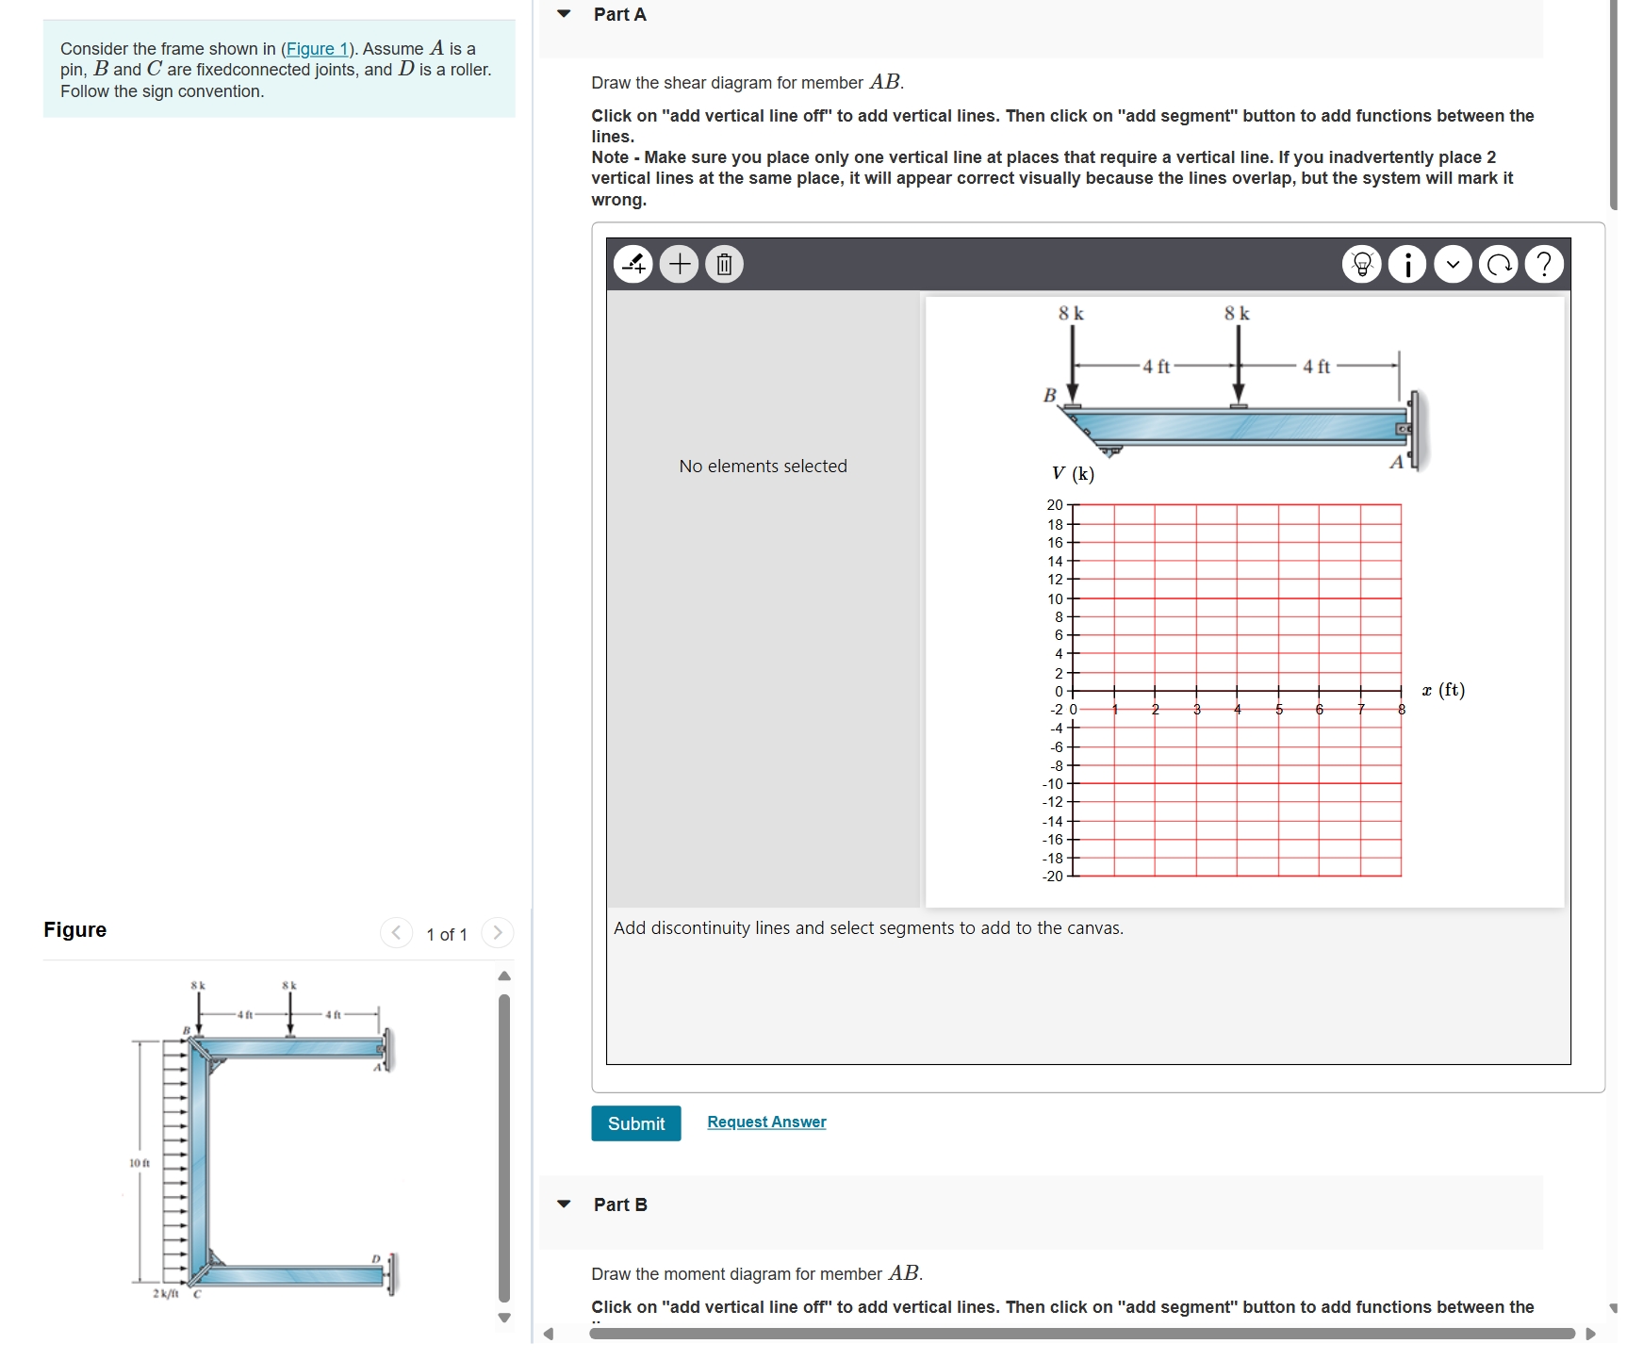The width and height of the screenshot is (1643, 1360).
Task: Open the question mark help icon
Action: [1544, 265]
